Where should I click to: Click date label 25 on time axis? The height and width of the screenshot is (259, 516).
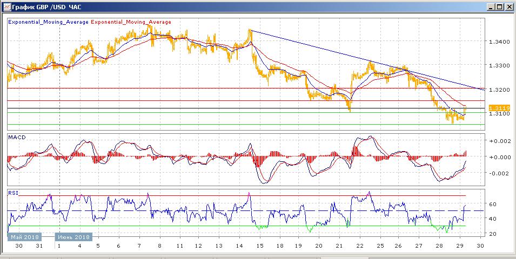tap(380, 246)
